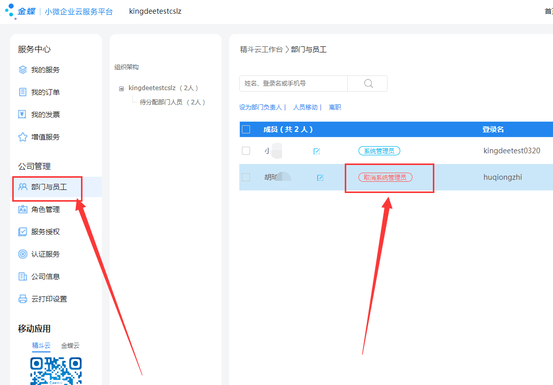Open 我的发票 menu item
This screenshot has width=553, height=385.
pyautogui.click(x=45, y=115)
